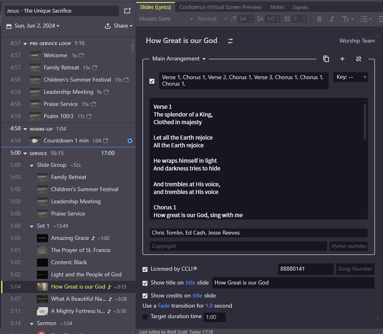Switch to the Signals tab
This screenshot has width=383, height=334.
click(x=300, y=7)
